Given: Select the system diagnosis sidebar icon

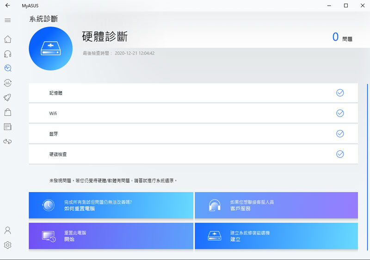Looking at the screenshot, I should 8,68.
